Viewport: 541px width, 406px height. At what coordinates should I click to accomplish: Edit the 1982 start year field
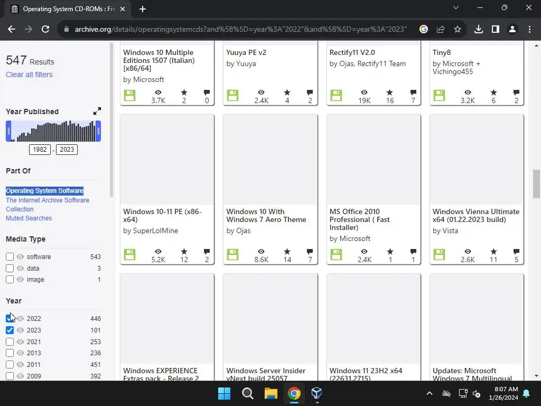[40, 150]
